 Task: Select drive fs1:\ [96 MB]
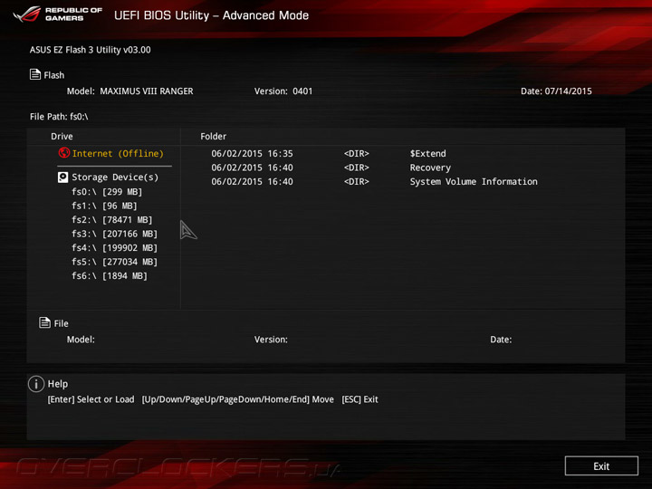[x=104, y=206]
